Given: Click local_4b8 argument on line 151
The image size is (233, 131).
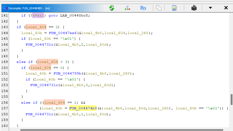Looking at the screenshot, I should click(96, 73).
